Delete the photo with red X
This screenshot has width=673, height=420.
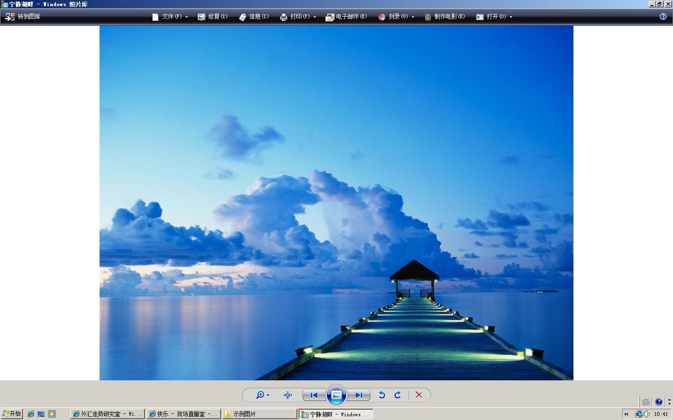[419, 395]
